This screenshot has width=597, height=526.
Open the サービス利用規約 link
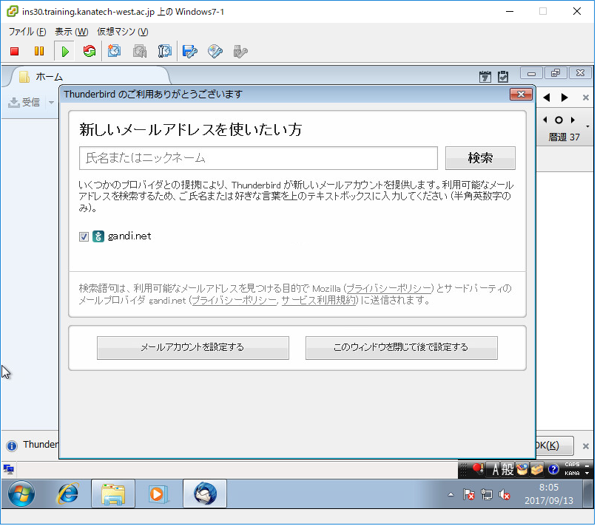coord(318,301)
